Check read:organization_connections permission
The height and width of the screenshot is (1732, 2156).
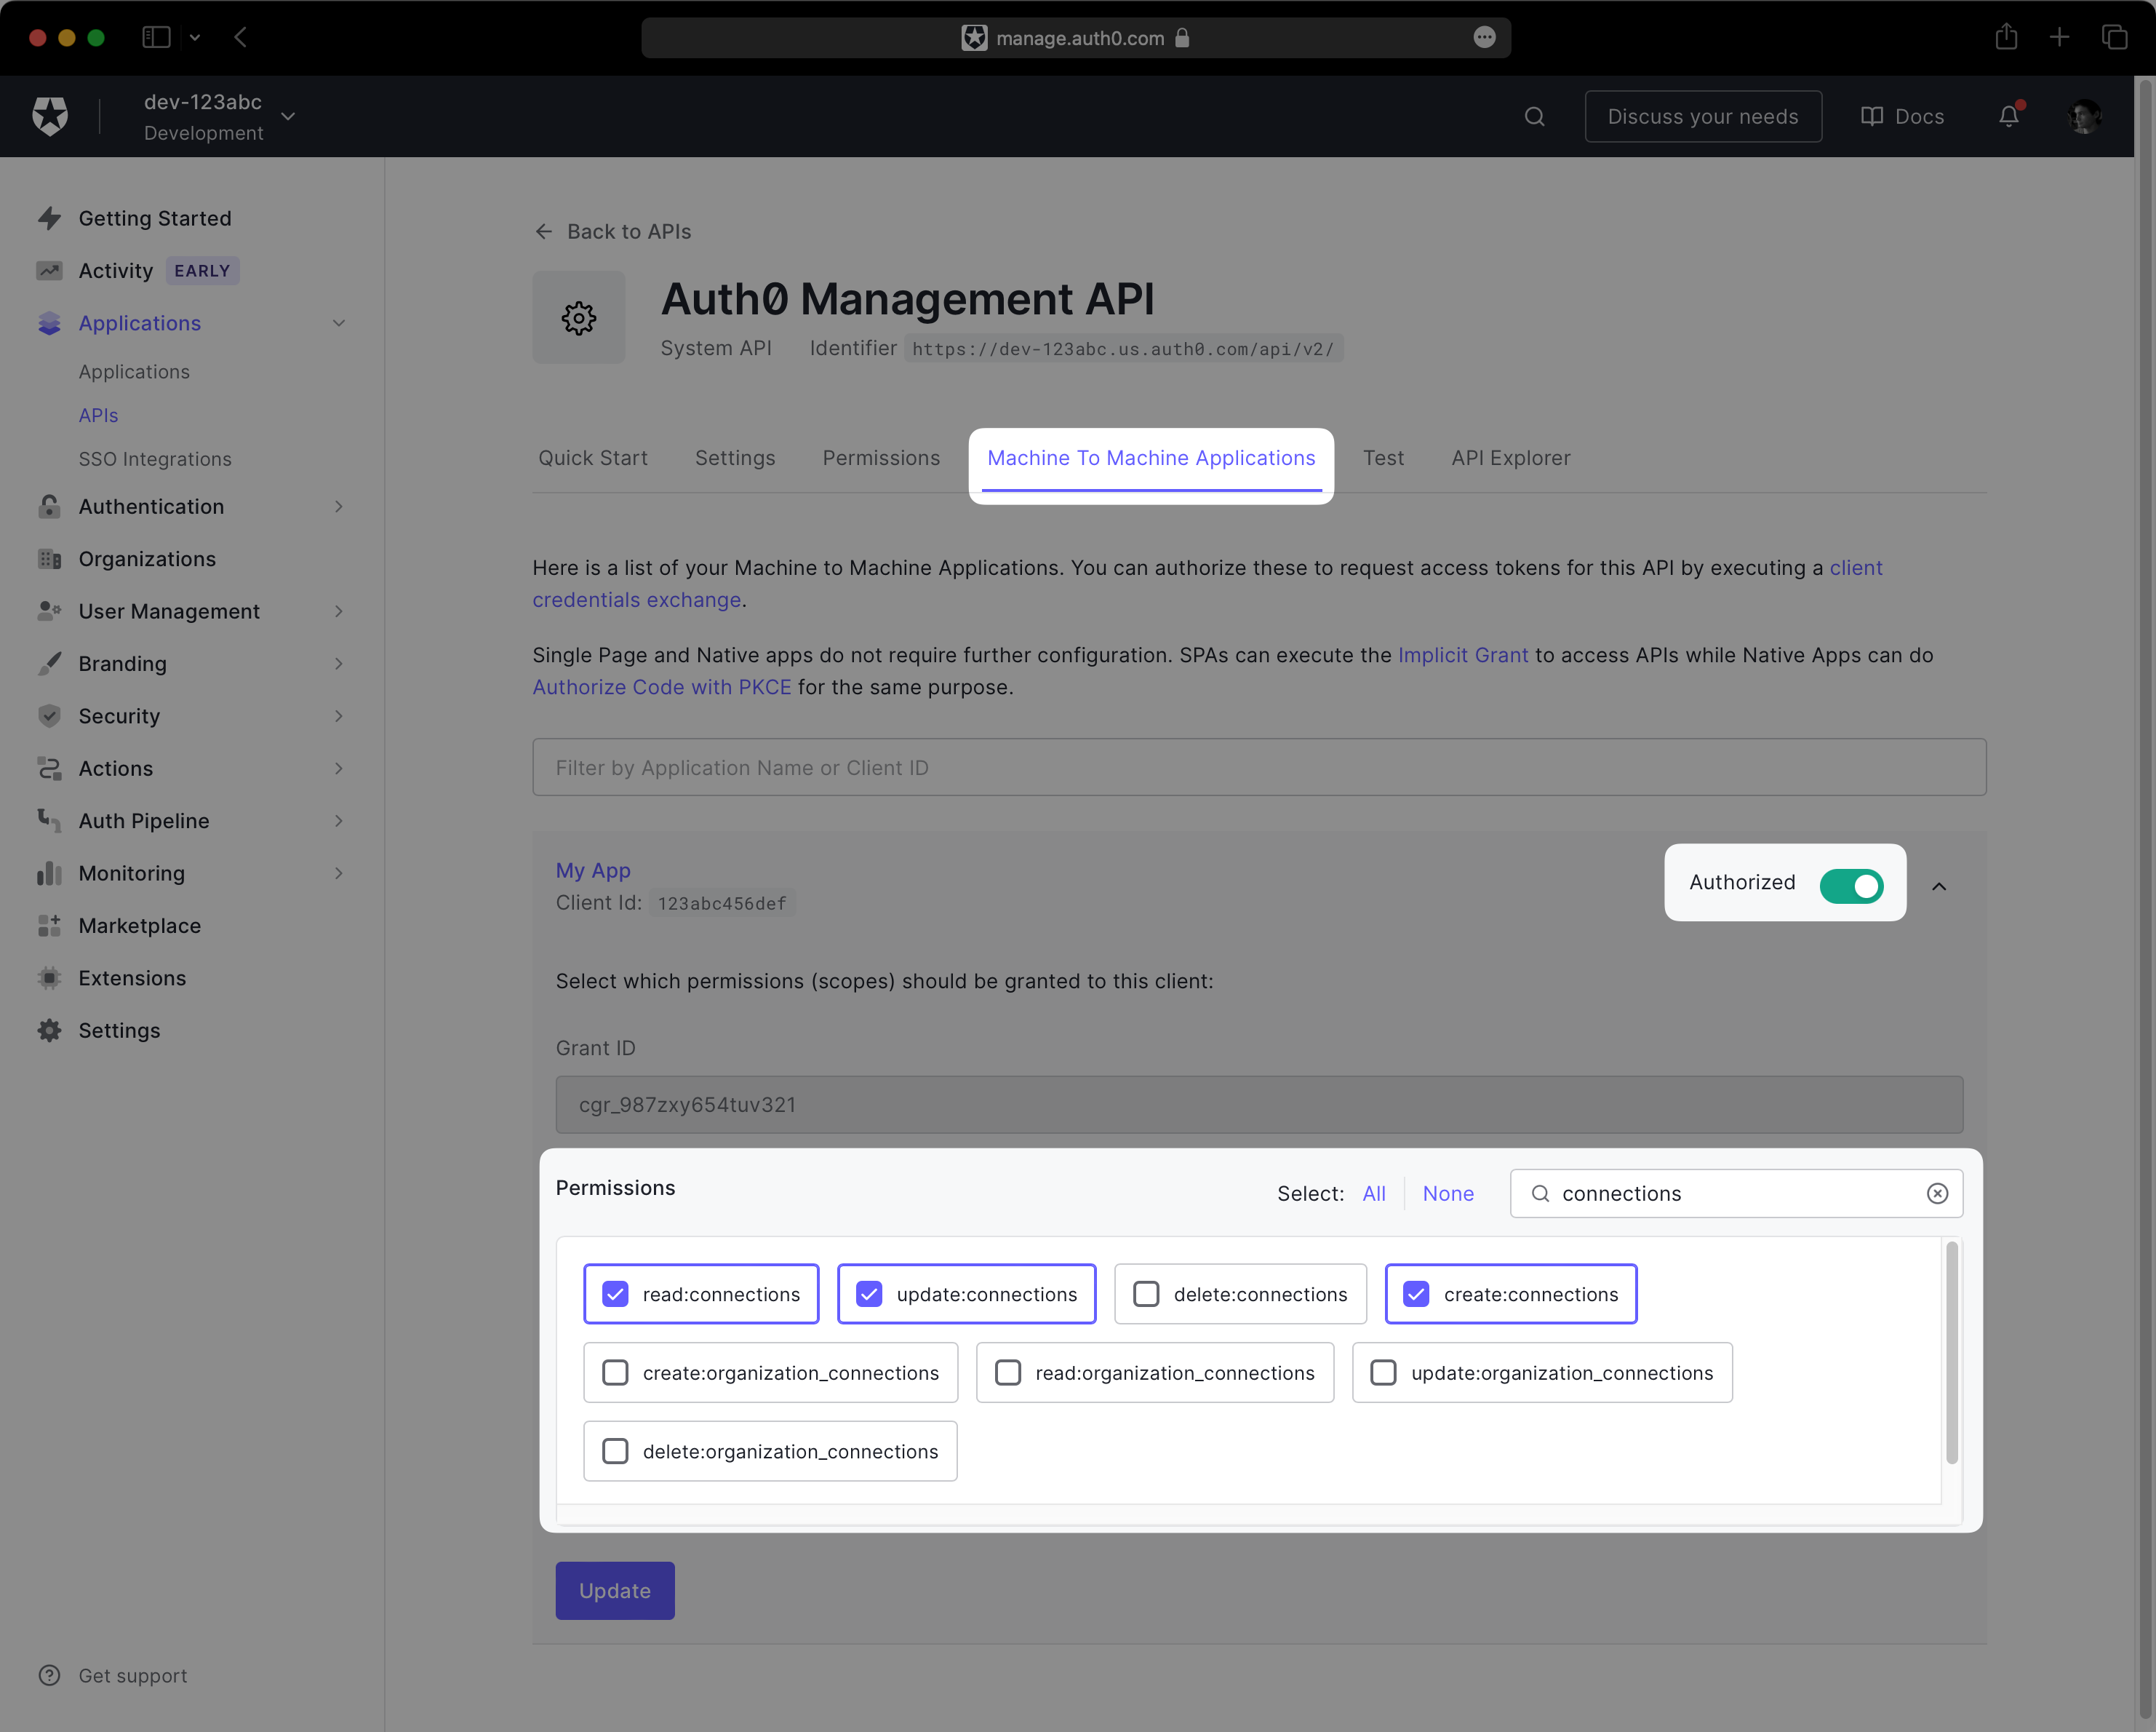coord(1008,1372)
